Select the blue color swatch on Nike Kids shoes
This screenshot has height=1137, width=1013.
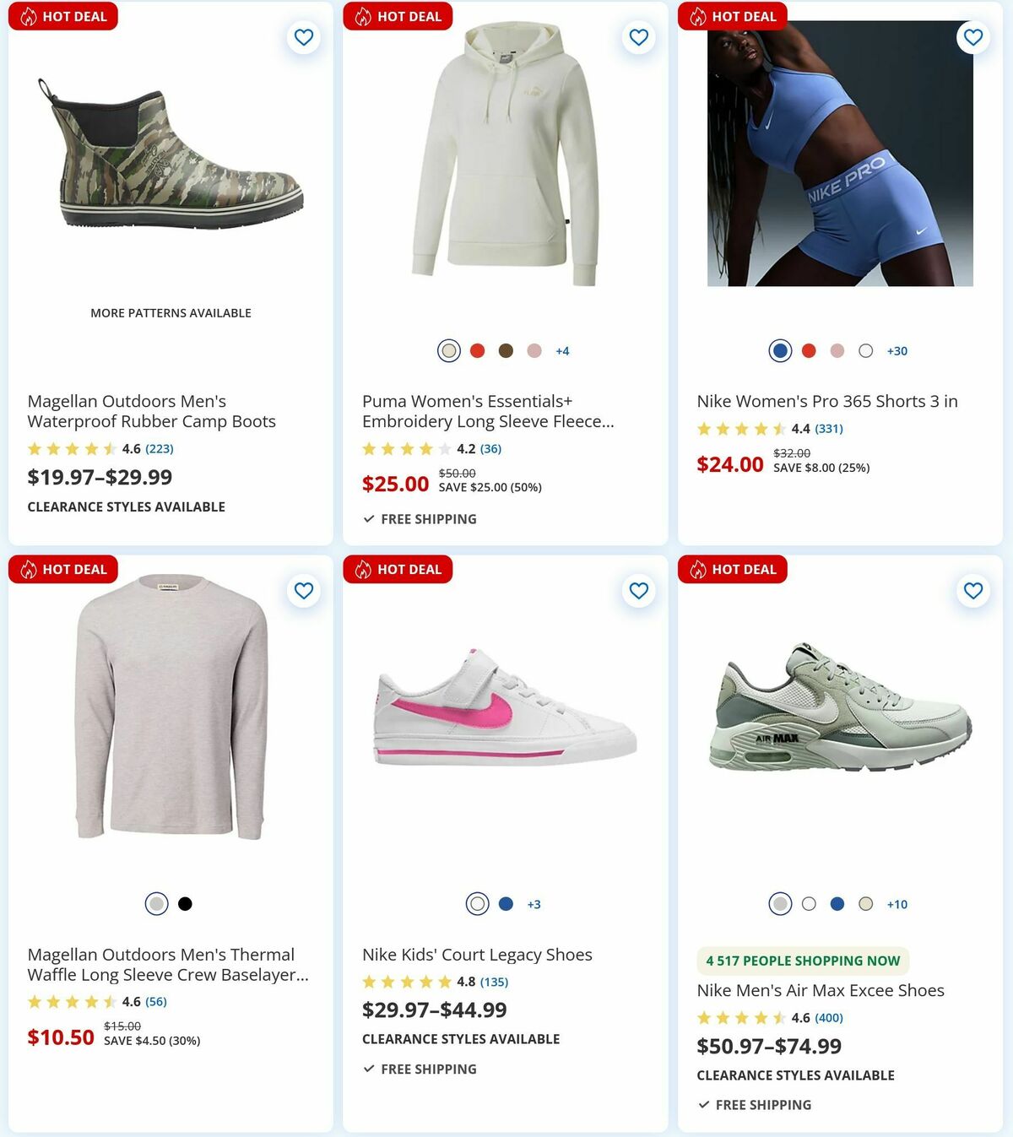pyautogui.click(x=506, y=903)
